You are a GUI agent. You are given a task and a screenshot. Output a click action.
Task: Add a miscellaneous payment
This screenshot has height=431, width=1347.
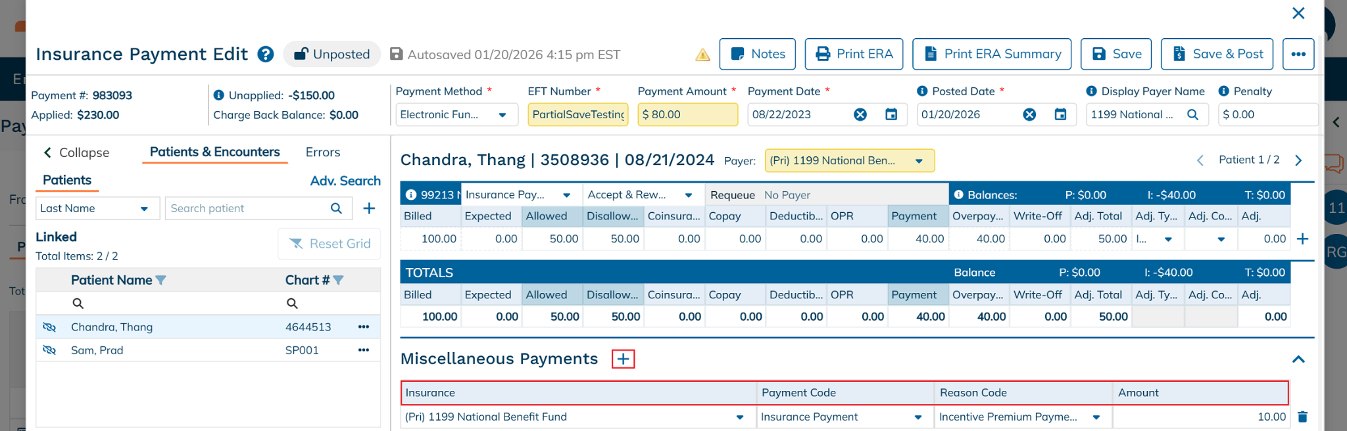point(623,359)
